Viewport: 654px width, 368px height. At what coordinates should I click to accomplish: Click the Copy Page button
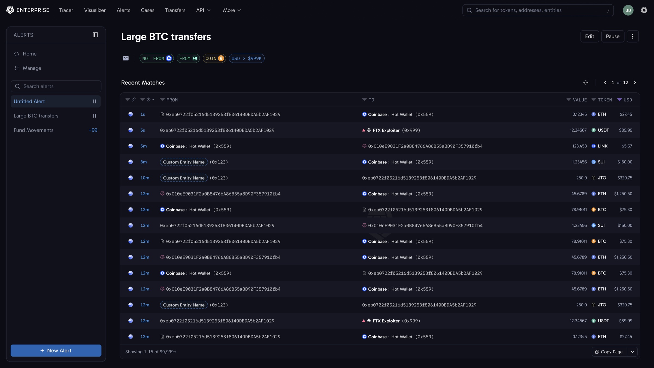coord(609,352)
